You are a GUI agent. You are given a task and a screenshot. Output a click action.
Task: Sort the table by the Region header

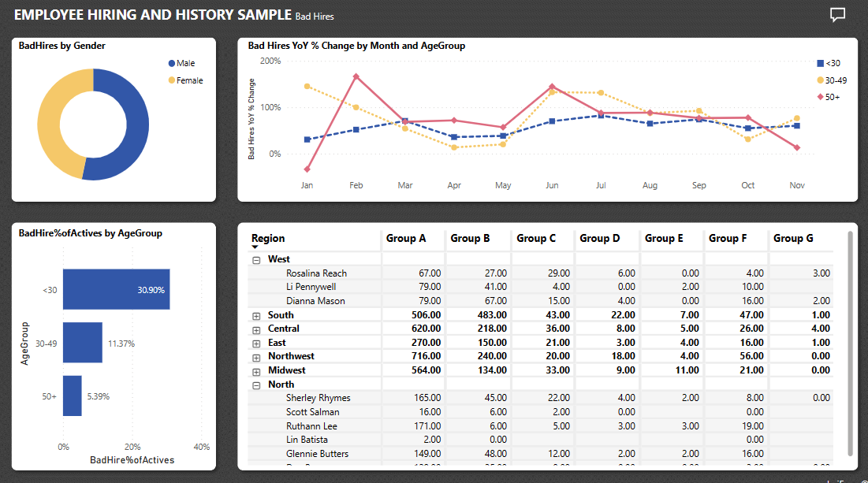(269, 238)
